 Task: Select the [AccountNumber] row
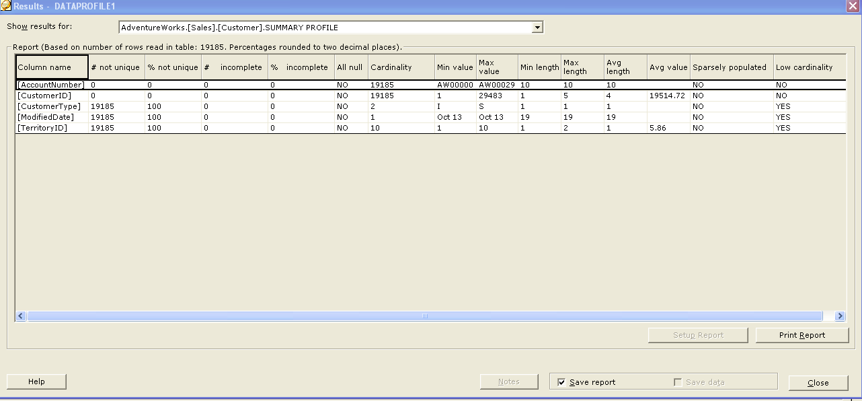point(430,85)
